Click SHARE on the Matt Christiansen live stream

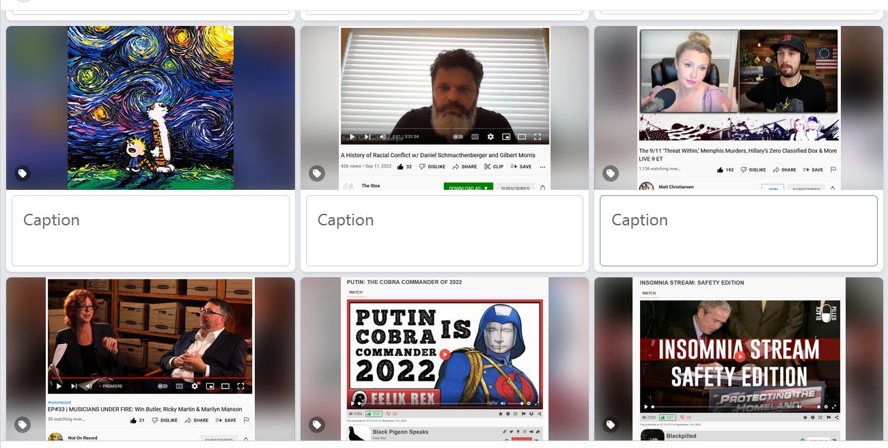pyautogui.click(x=784, y=170)
